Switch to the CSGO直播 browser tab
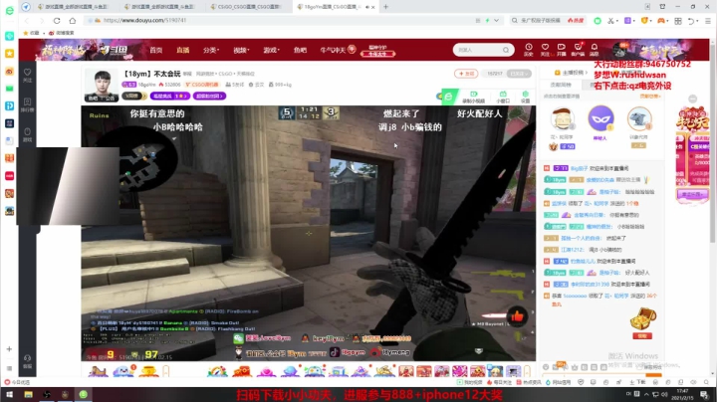Viewport: 717px width, 402px height. 247,7
